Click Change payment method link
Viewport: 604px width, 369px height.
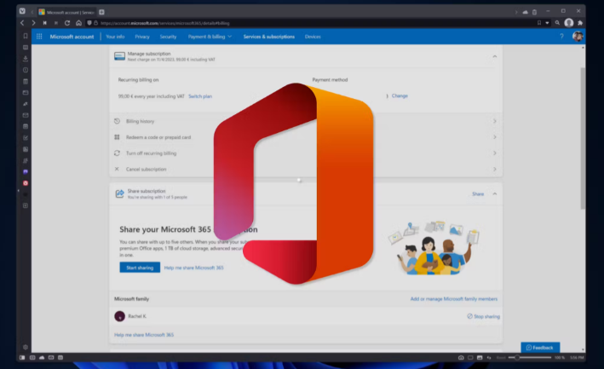tap(400, 96)
